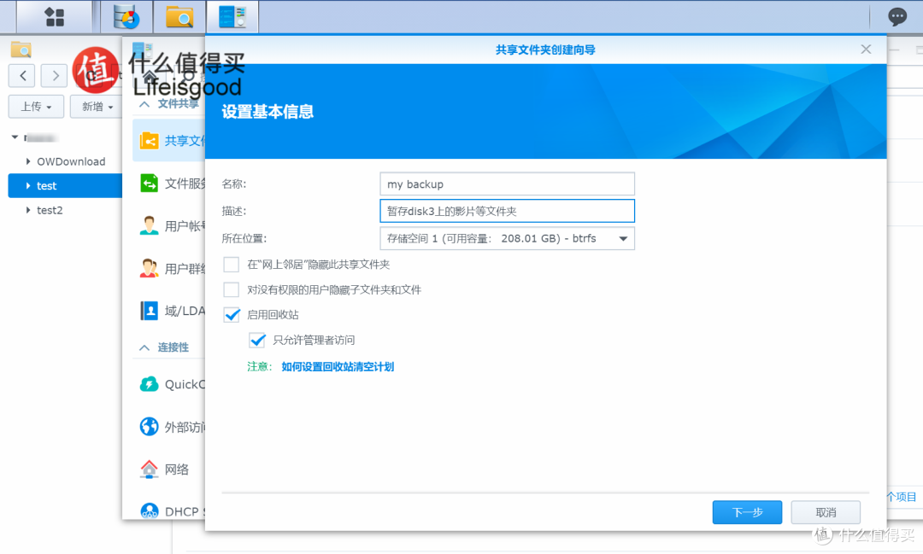Click the 下一步 next button
This screenshot has width=923, height=554.
747,512
